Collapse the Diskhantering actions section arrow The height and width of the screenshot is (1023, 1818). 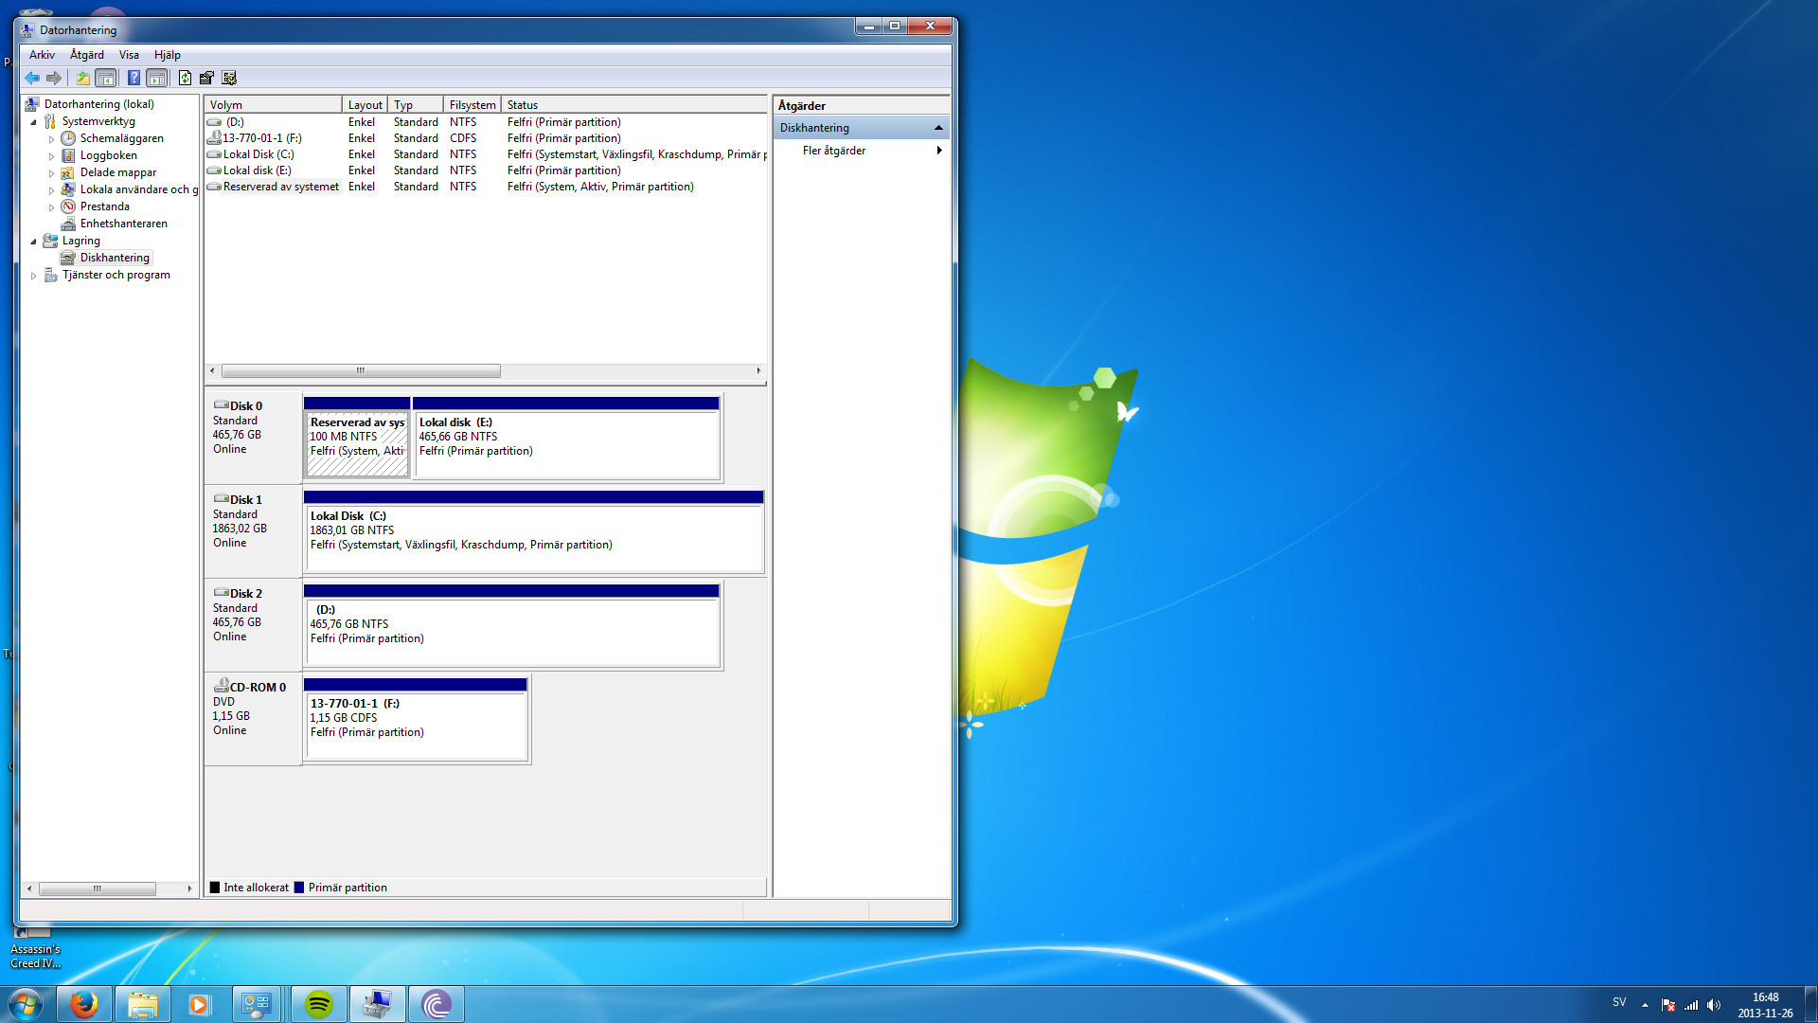pos(938,128)
